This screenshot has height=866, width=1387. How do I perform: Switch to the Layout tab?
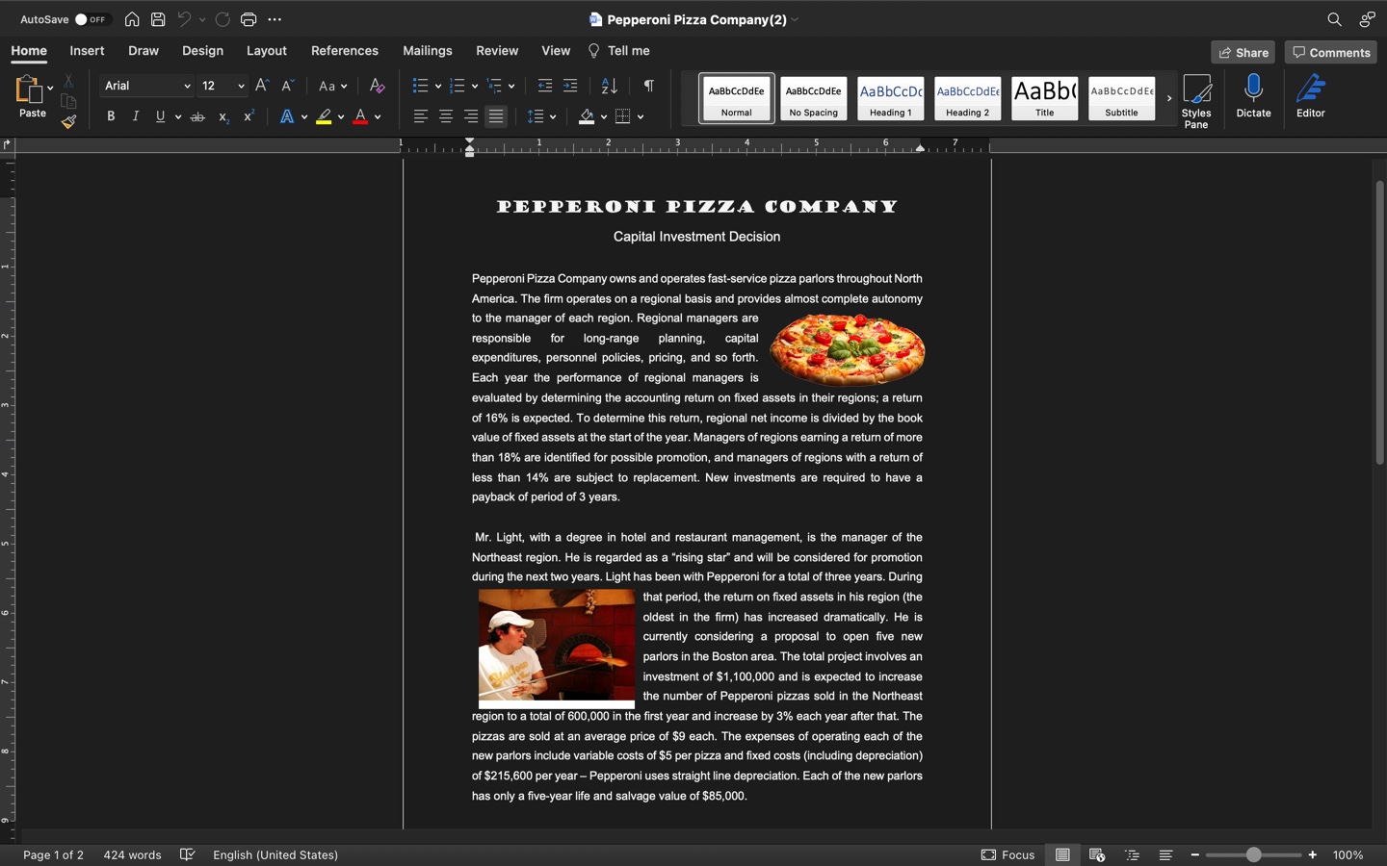266,51
